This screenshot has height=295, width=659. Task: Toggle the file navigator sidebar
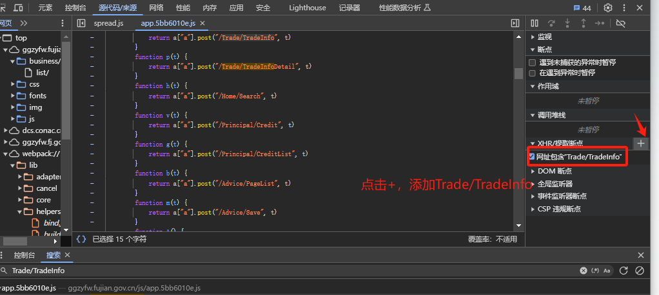[x=81, y=23]
